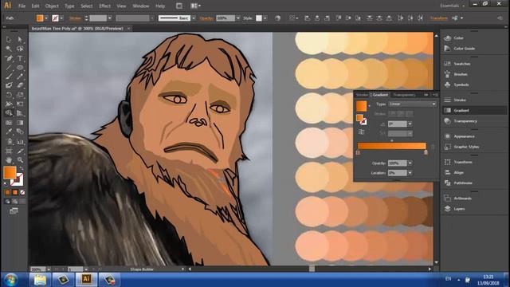Screen dimensions: 510x287
Task: Activate stroke box in Gradient panel
Action: point(363,122)
